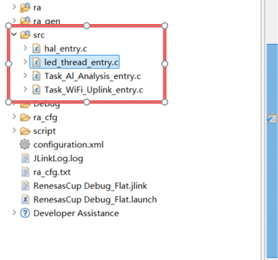Expand the ra_cfg folder chevron

tap(14, 117)
